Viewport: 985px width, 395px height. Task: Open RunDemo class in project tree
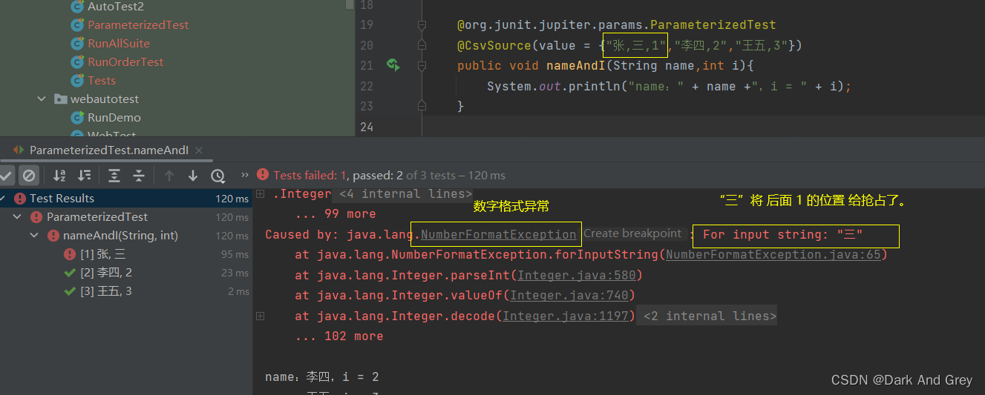pos(114,117)
